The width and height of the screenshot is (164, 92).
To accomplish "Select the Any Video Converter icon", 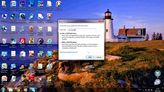I will [23, 55].
